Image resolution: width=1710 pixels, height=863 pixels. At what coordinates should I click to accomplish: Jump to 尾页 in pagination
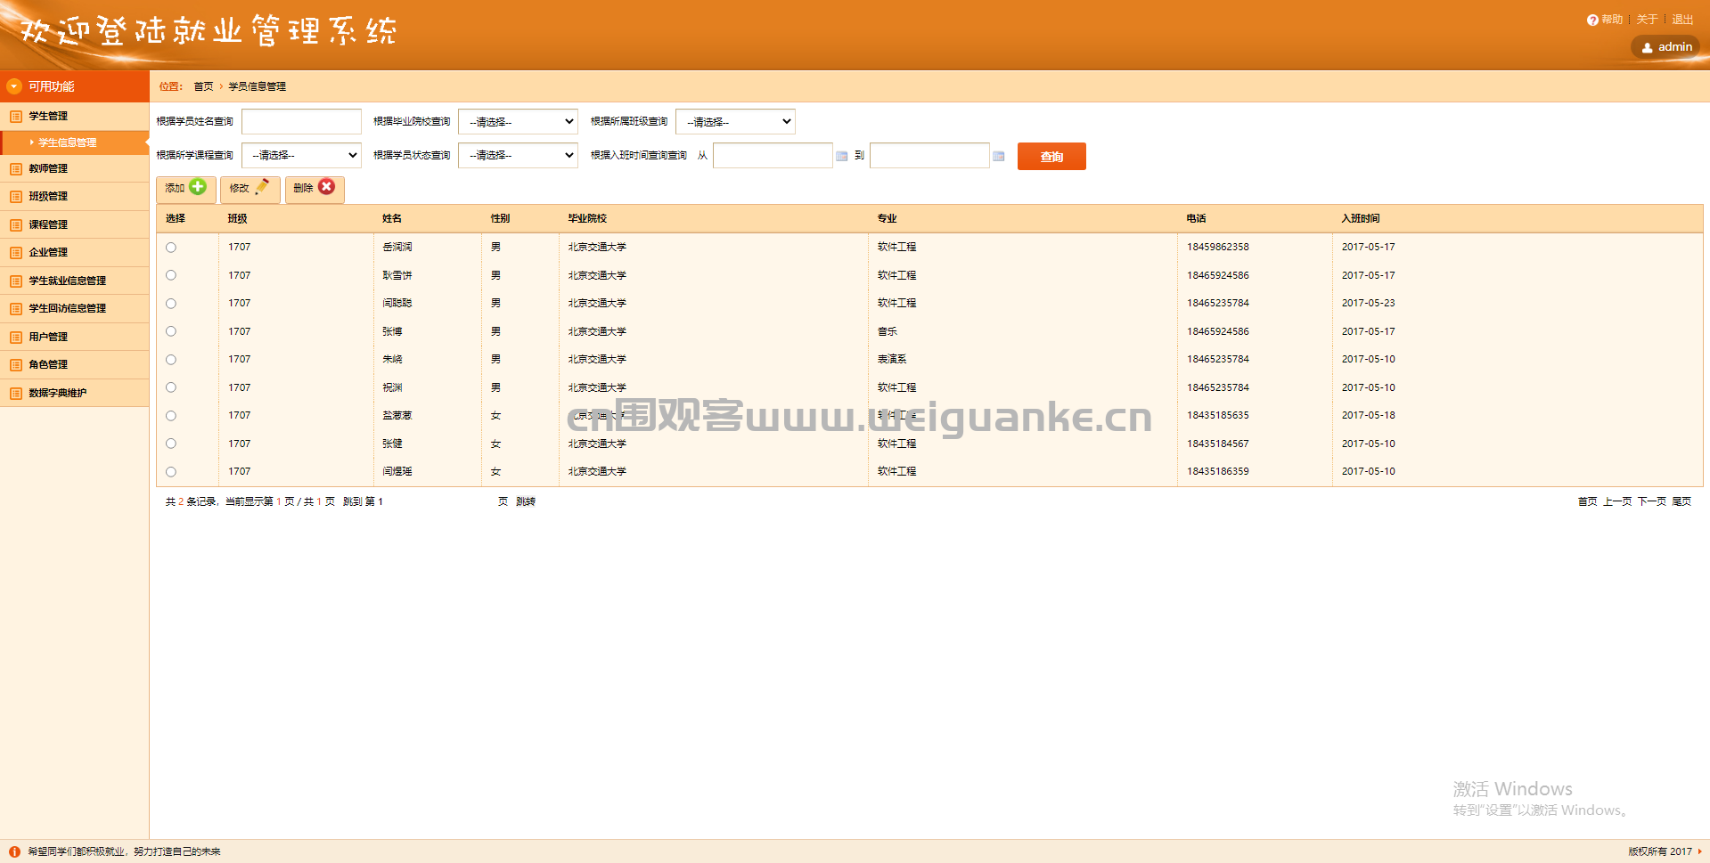(x=1681, y=502)
